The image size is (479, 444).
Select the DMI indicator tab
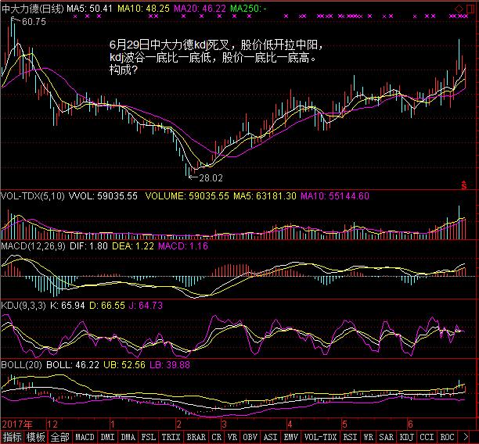pyautogui.click(x=107, y=437)
